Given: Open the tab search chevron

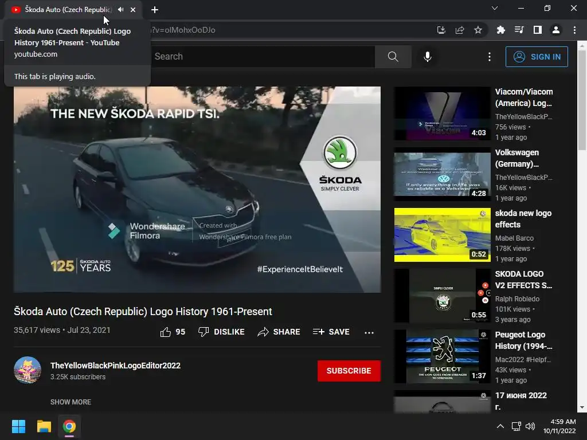Looking at the screenshot, I should [x=495, y=8].
